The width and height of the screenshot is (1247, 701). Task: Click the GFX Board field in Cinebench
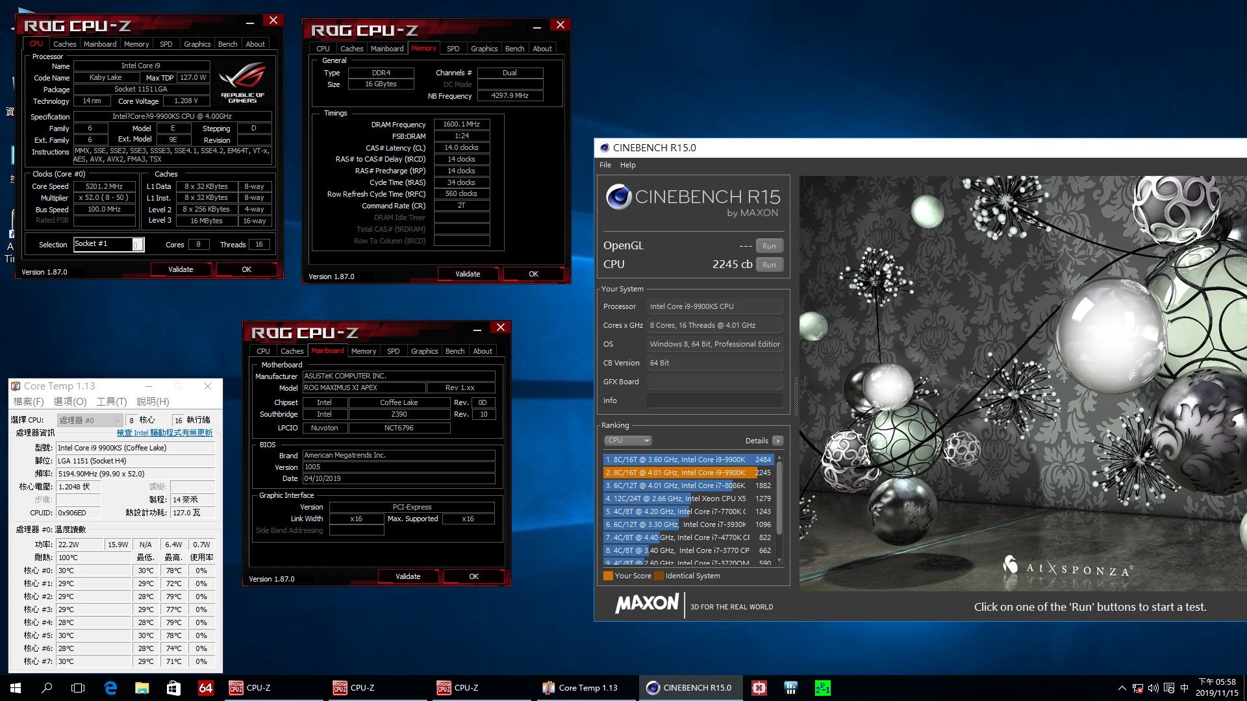[x=714, y=382]
